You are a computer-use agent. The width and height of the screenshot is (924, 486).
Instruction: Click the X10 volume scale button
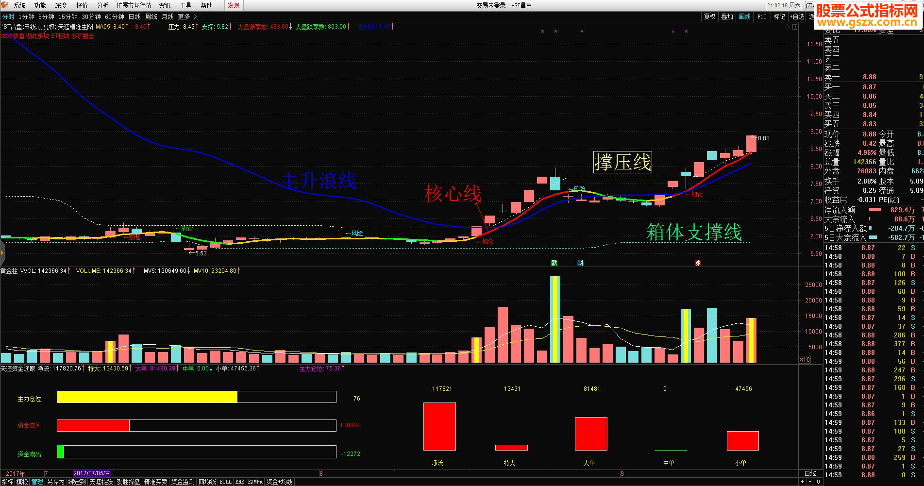pyautogui.click(x=805, y=360)
